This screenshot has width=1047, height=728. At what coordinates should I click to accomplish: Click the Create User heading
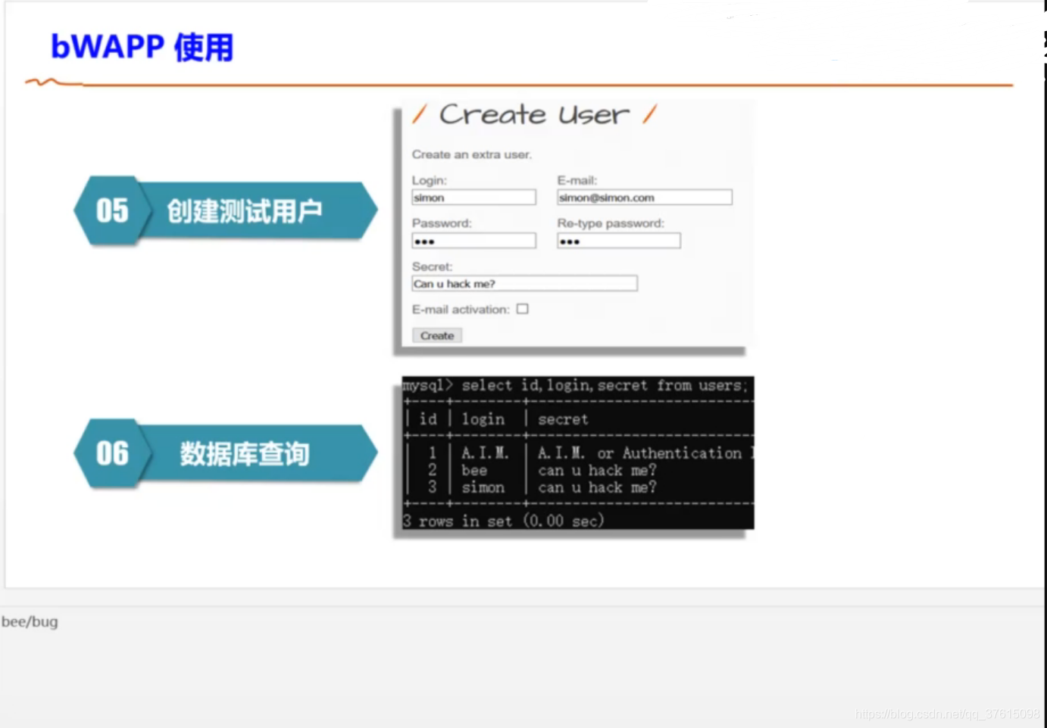point(534,115)
